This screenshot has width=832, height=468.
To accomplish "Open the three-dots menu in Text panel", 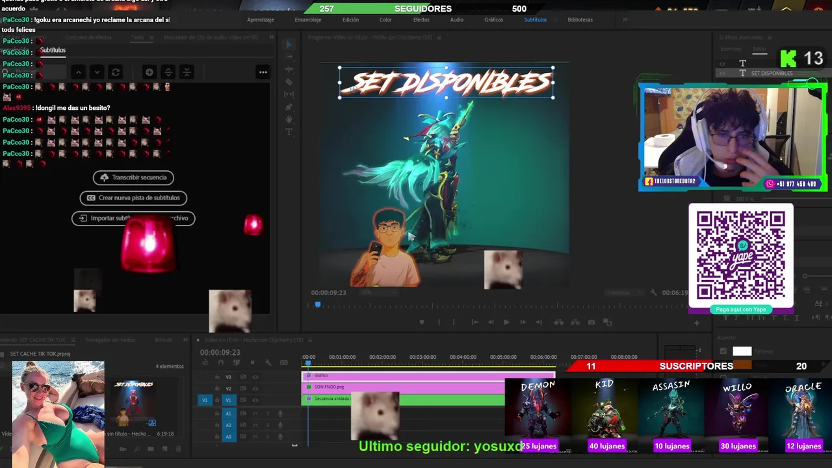I will click(263, 72).
